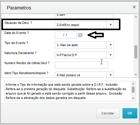Click the Cancelar button
The height and width of the screenshot is (125, 140).
tap(108, 113)
